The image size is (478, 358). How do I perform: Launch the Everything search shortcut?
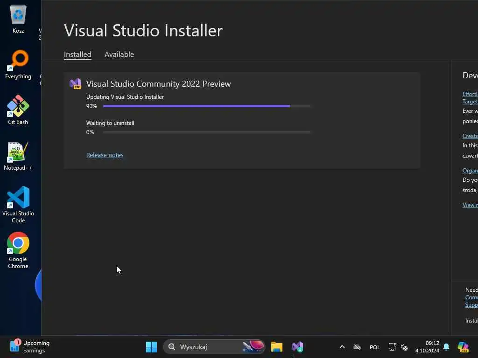[x=18, y=64]
